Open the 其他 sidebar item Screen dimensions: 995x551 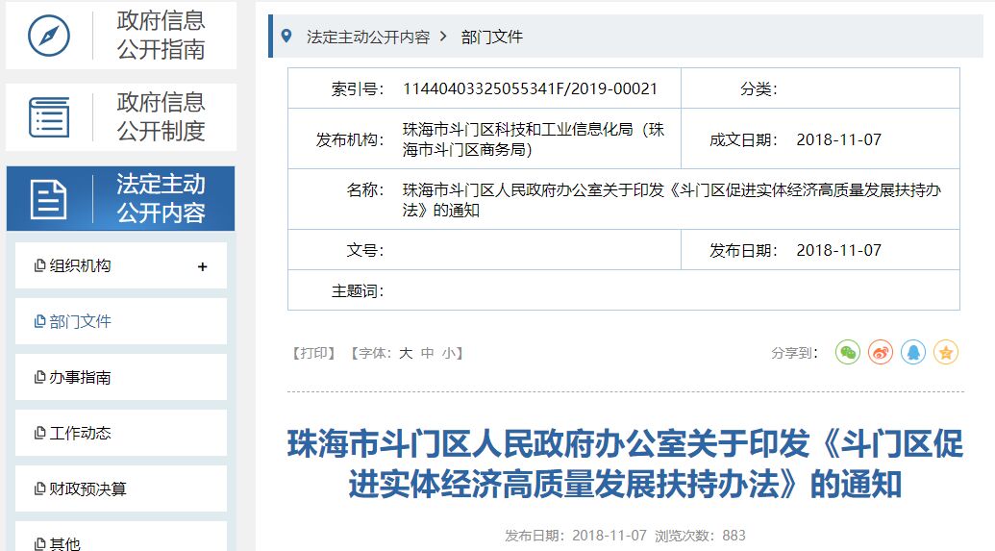click(120, 537)
